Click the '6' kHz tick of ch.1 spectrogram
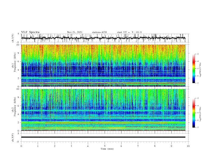The height and width of the screenshot is (164, 212). tap(19, 61)
